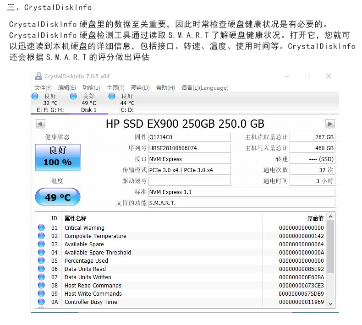Open the 语言(L)(Language) menu
Screen dimensions: 362x325
click(x=205, y=88)
